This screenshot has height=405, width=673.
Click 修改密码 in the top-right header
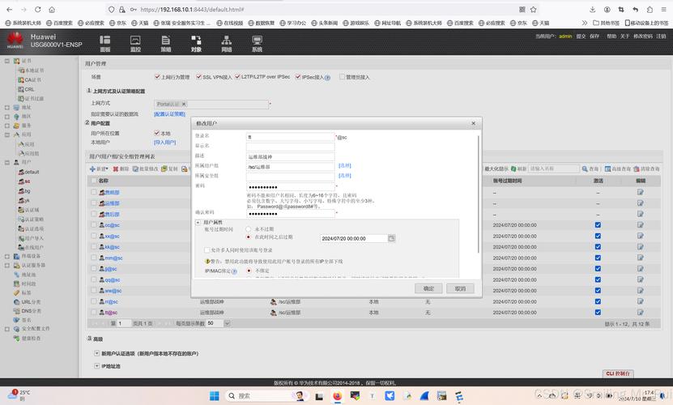point(643,36)
